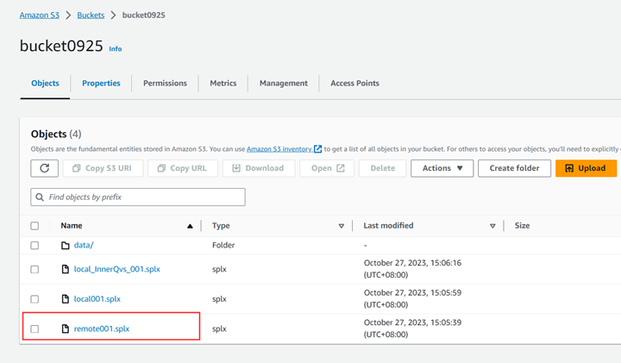Focus the Find objects by prefix field

click(x=142, y=197)
